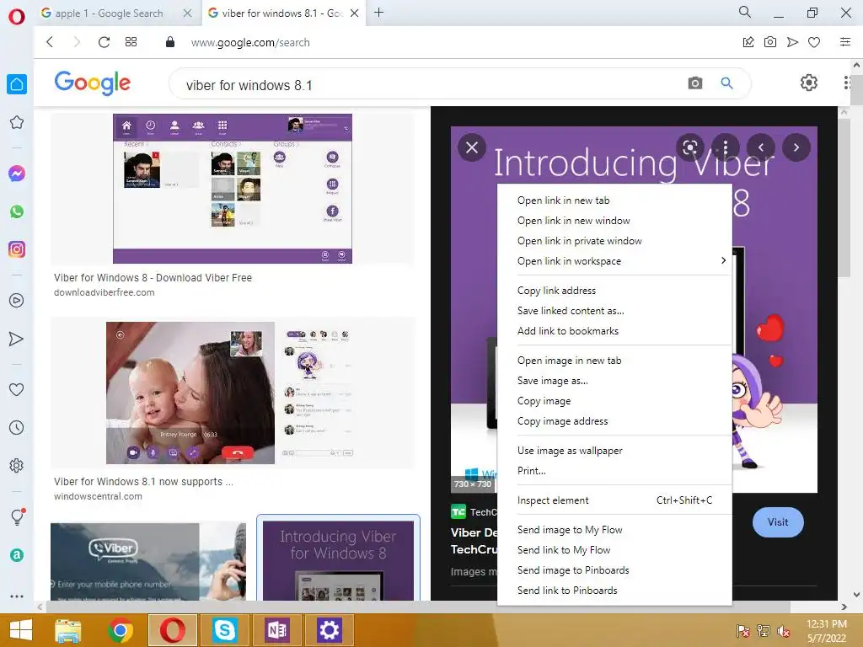Viewport: 863px width, 647px height.
Task: Expand 'Open link in workspace' submenu
Action: pyautogui.click(x=614, y=261)
